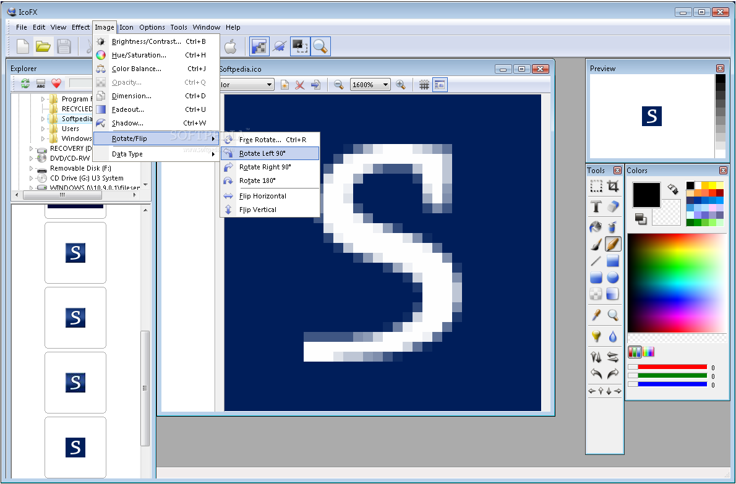Select the Text tool (T) in Tools
This screenshot has height=484, width=736.
(x=596, y=206)
